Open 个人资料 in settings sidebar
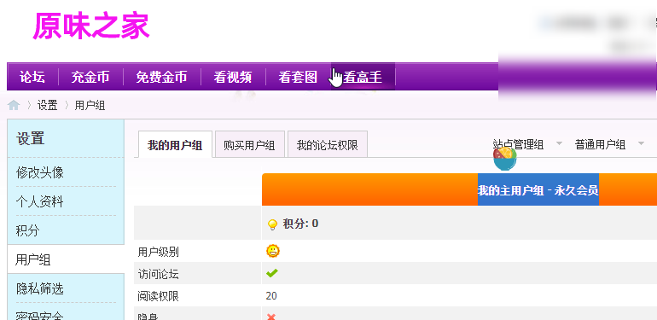The width and height of the screenshot is (657, 320). [x=40, y=201]
